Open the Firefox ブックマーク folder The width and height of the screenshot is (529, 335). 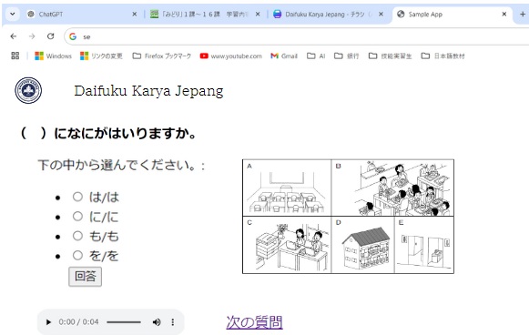coord(162,56)
